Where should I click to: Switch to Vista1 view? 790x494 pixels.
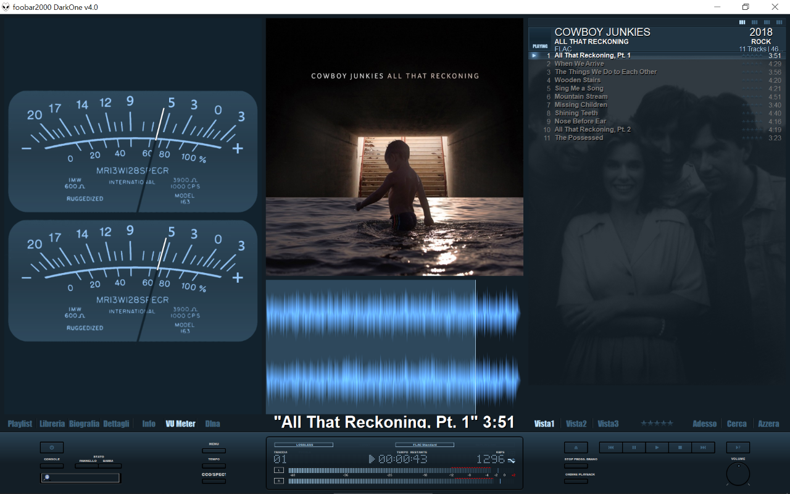[544, 424]
